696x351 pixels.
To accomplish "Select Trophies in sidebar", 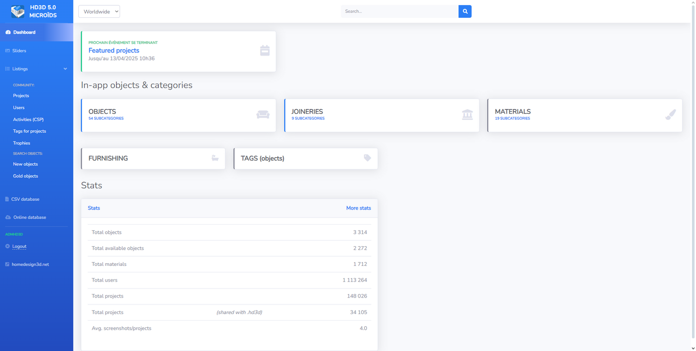I will coord(21,143).
